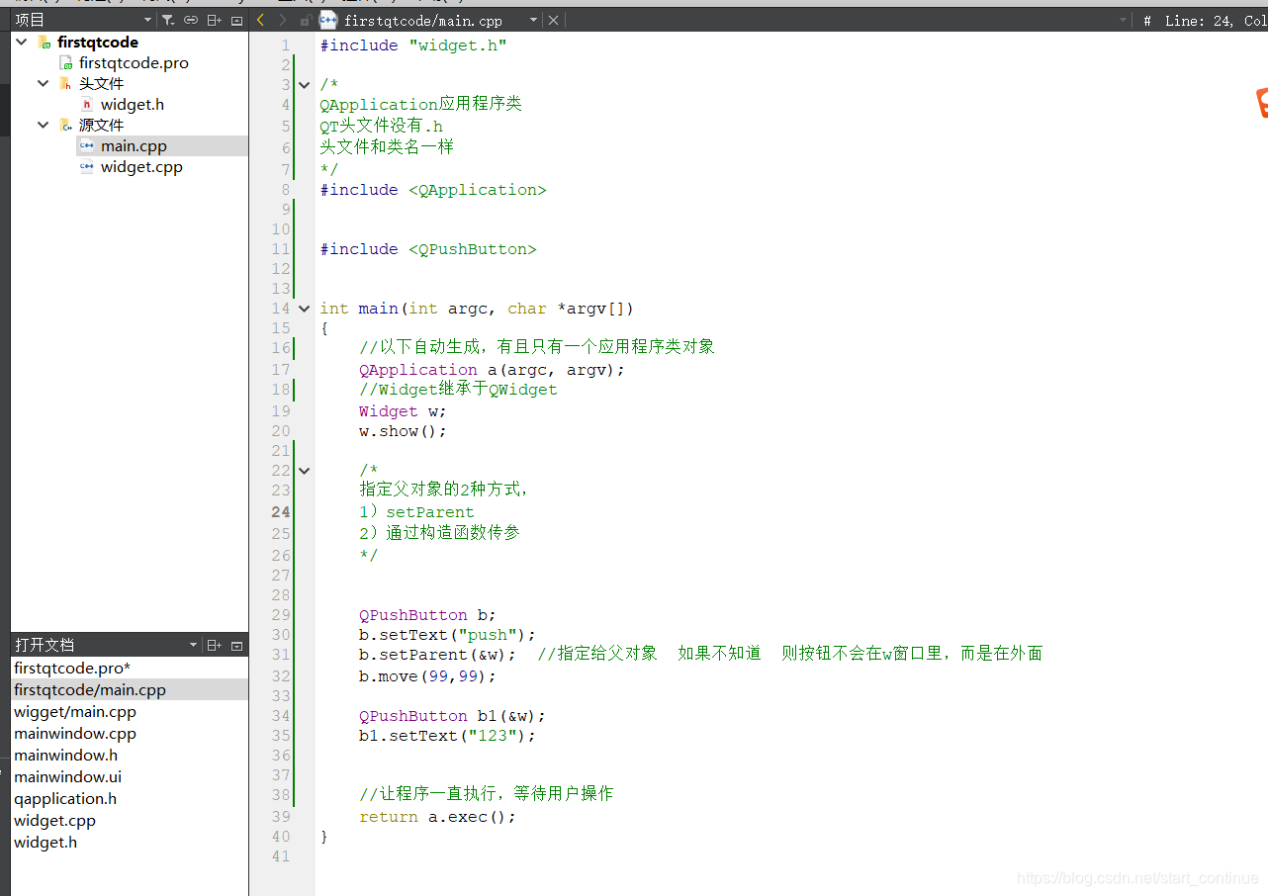Fold the comment block at line 3
The height and width of the screenshot is (896, 1268).
[305, 85]
